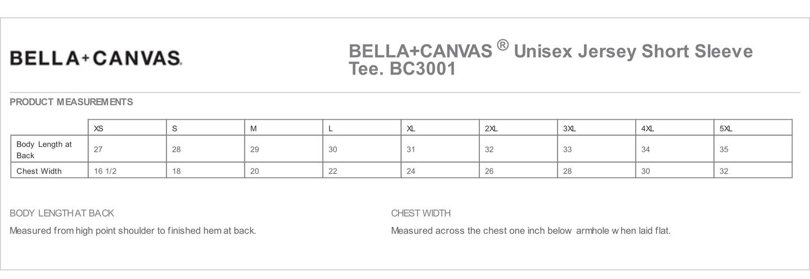Click the BODY LENGTH AT BACK description heading
Screen dimensions: 810x279
pos(62,213)
